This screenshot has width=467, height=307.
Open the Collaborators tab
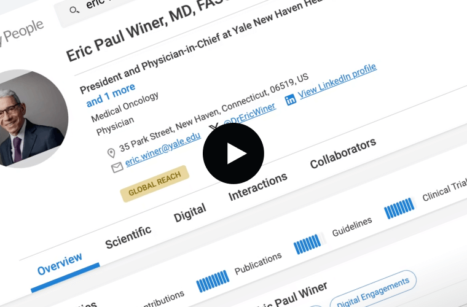pyautogui.click(x=343, y=153)
